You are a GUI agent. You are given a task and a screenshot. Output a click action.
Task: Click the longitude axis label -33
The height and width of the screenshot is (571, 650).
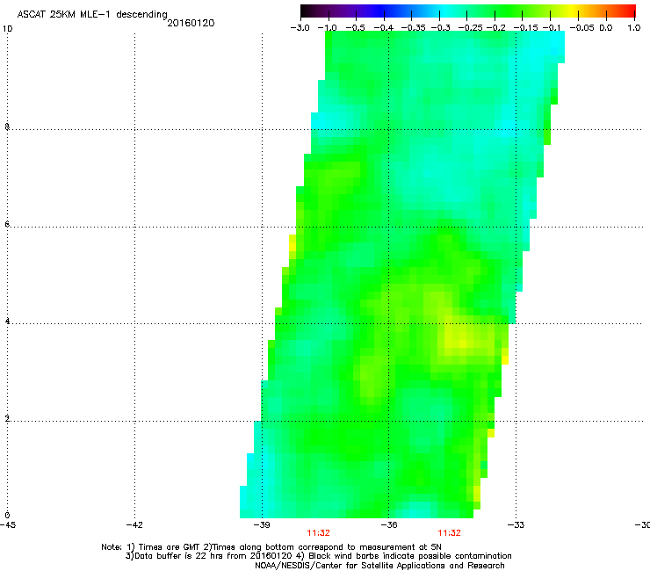click(x=516, y=525)
